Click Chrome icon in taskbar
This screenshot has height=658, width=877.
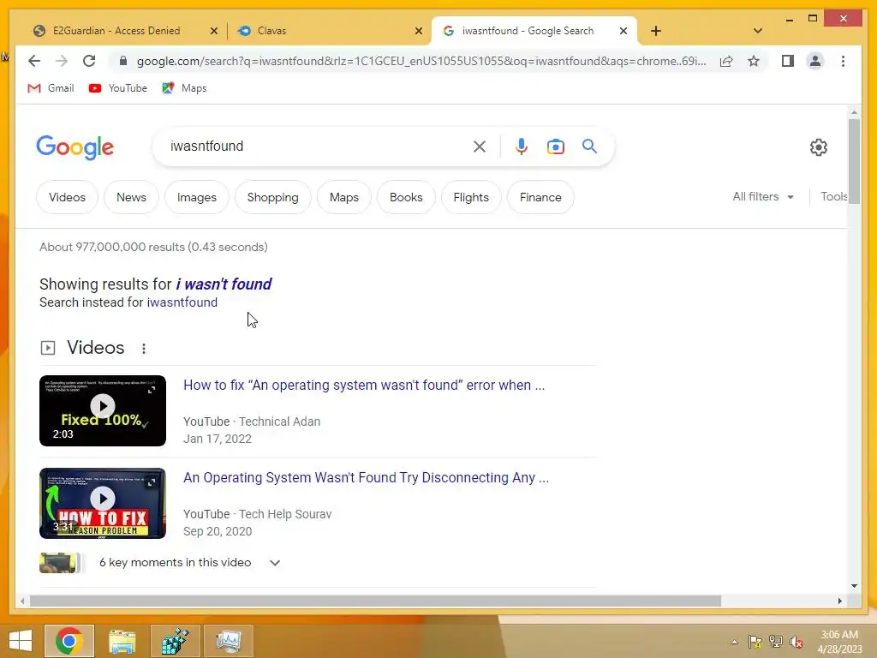69,641
